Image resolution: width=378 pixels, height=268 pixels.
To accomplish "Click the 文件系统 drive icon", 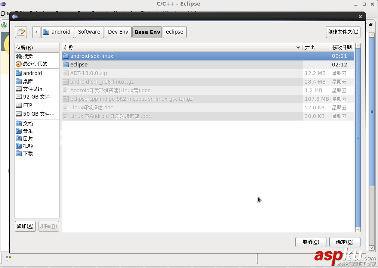I will (19, 89).
